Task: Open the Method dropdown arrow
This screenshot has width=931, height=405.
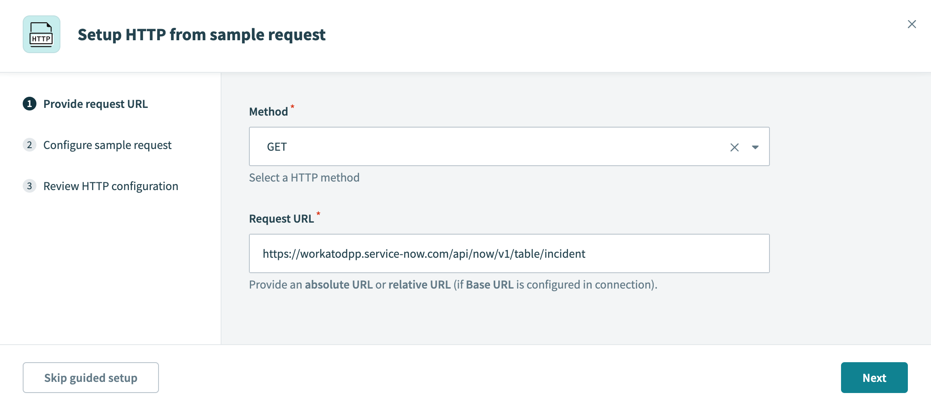Action: click(x=755, y=147)
